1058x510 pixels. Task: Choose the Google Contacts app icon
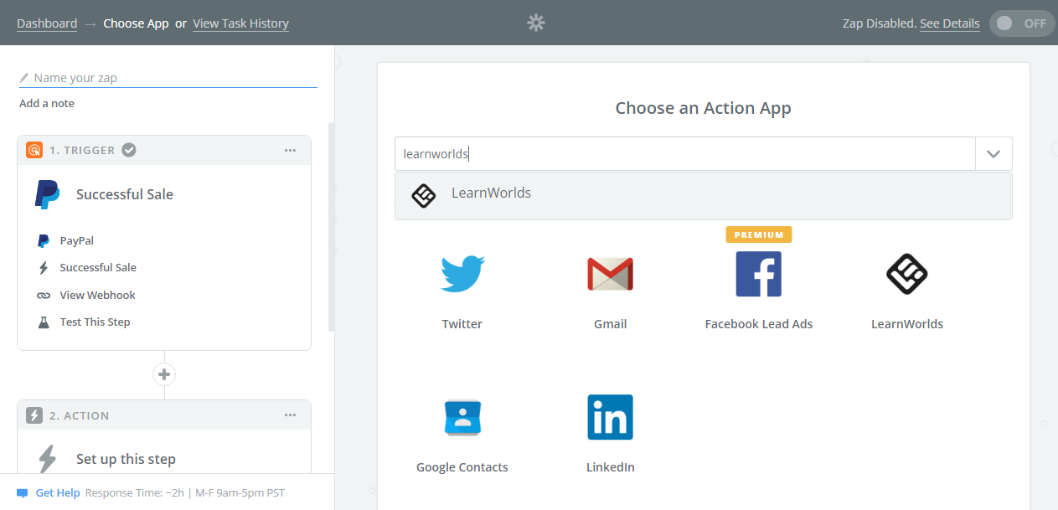coord(462,417)
